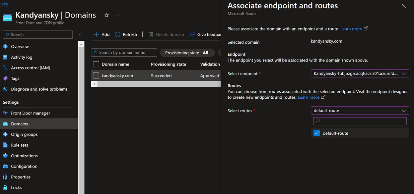This screenshot has width=414, height=194.
Task: Click the kandyansky.com domain name in the table
Action: pyautogui.click(x=117, y=76)
